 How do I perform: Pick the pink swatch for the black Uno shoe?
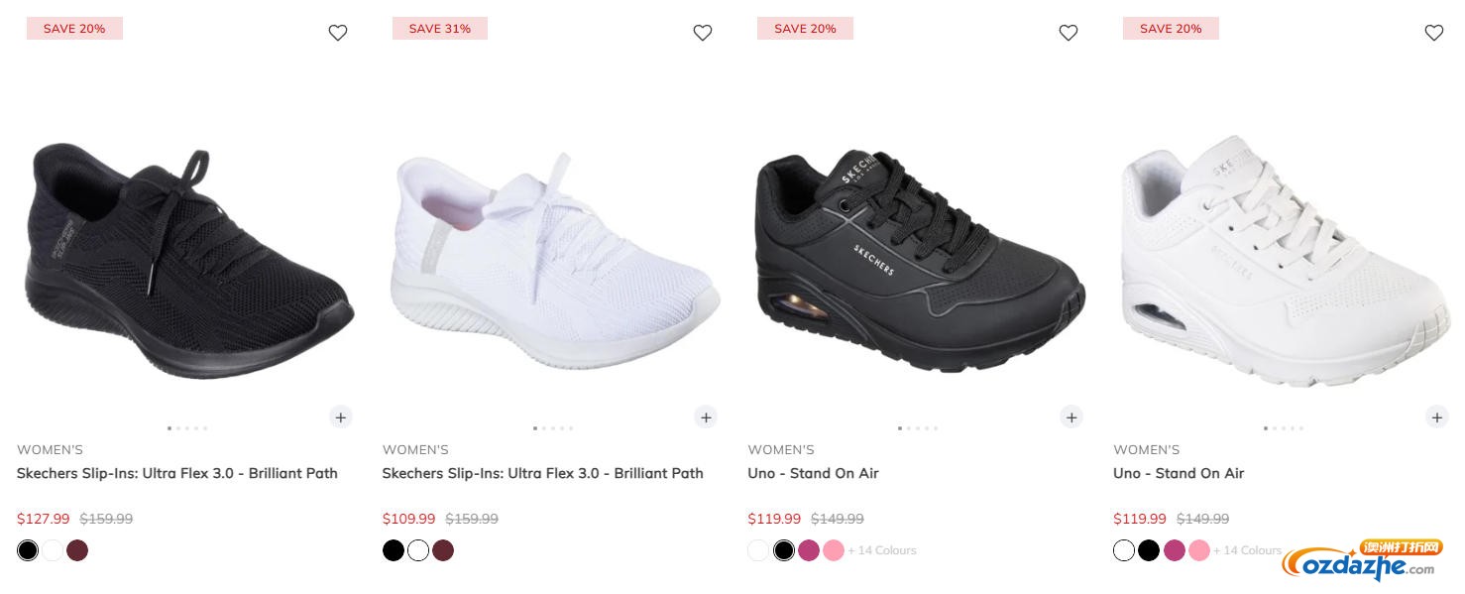[x=834, y=550]
